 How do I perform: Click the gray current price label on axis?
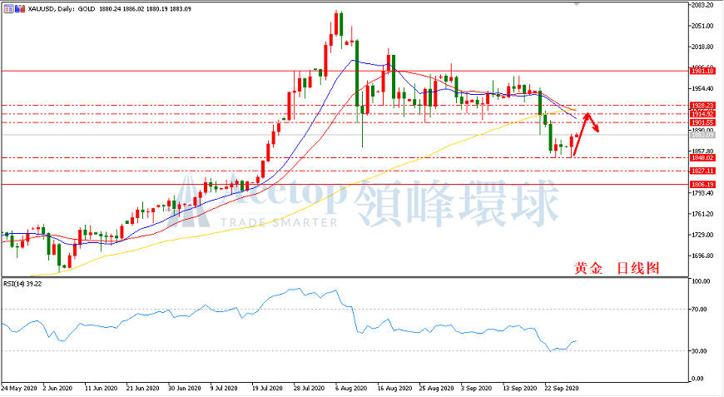[x=702, y=134]
